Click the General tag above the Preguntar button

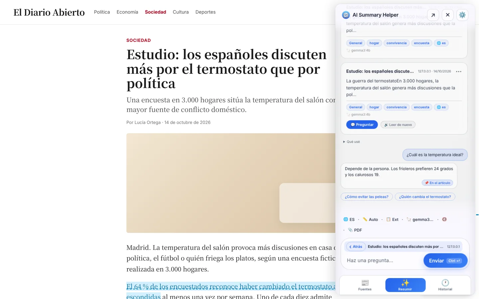356,107
